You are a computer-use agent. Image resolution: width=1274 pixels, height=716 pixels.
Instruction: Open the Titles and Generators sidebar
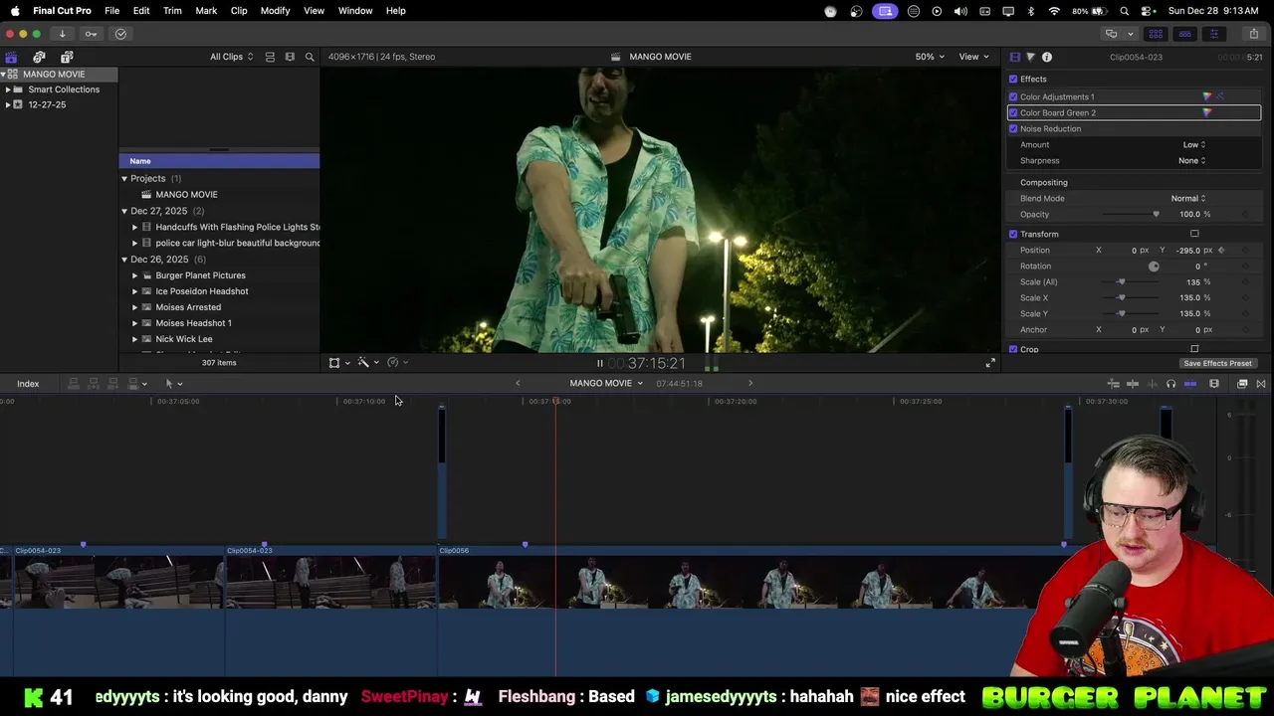[x=67, y=57]
